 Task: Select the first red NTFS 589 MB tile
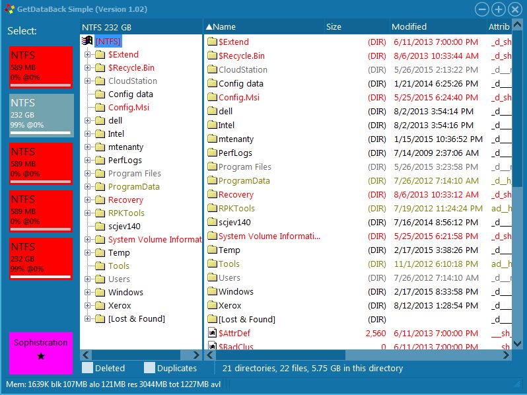click(41, 67)
